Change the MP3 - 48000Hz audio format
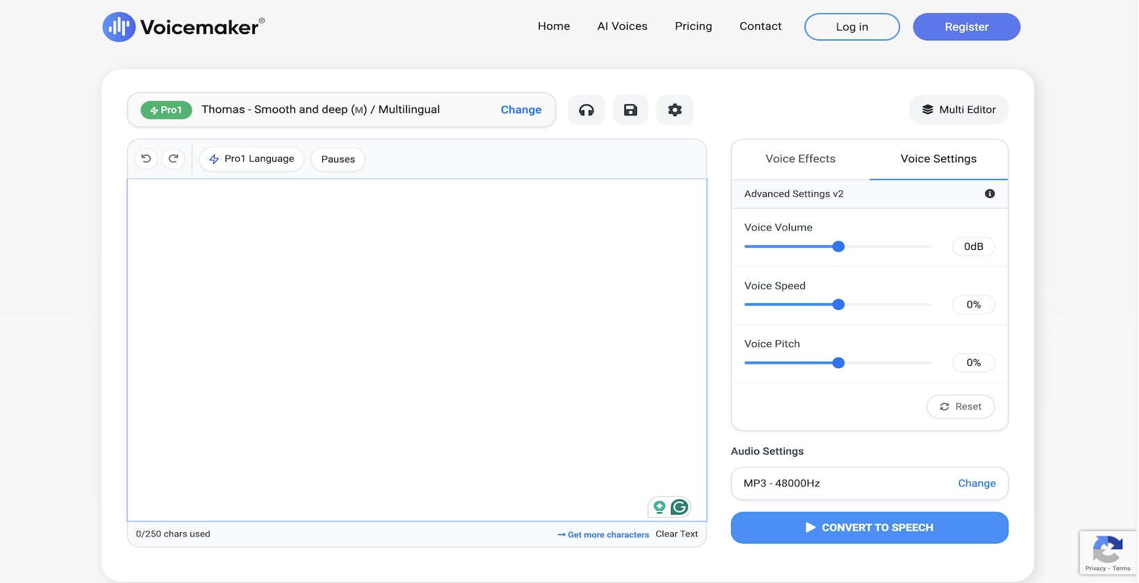Image resolution: width=1139 pixels, height=583 pixels. [976, 483]
